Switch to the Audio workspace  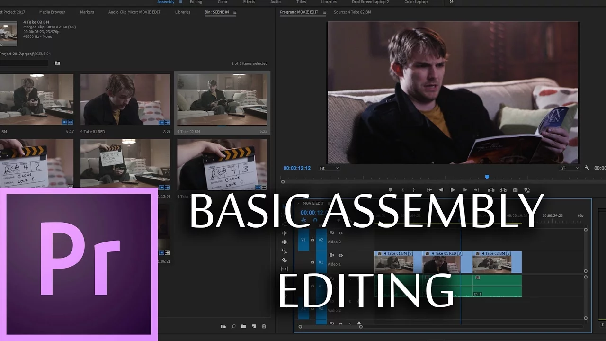click(276, 2)
